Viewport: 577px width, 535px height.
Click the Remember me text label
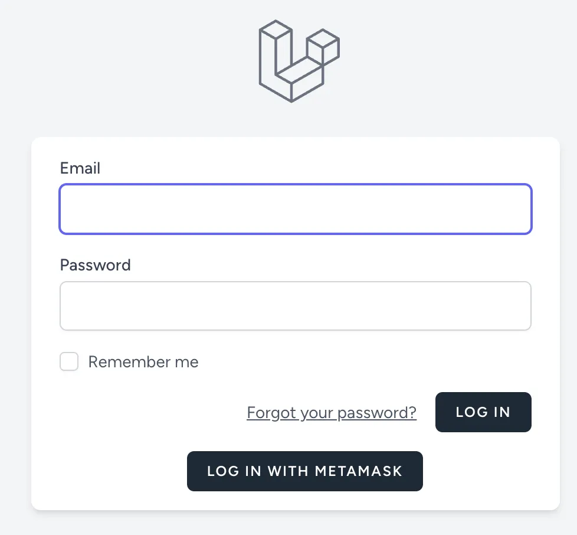pos(143,361)
